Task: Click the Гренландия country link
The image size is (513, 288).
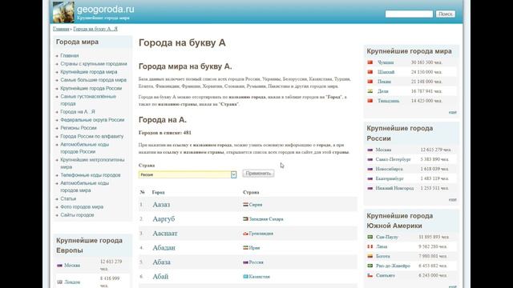Action: tap(261, 234)
